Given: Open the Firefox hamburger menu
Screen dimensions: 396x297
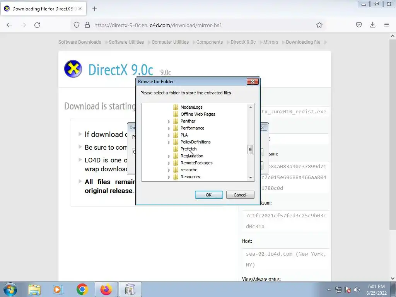Looking at the screenshot, I should pyautogui.click(x=387, y=25).
